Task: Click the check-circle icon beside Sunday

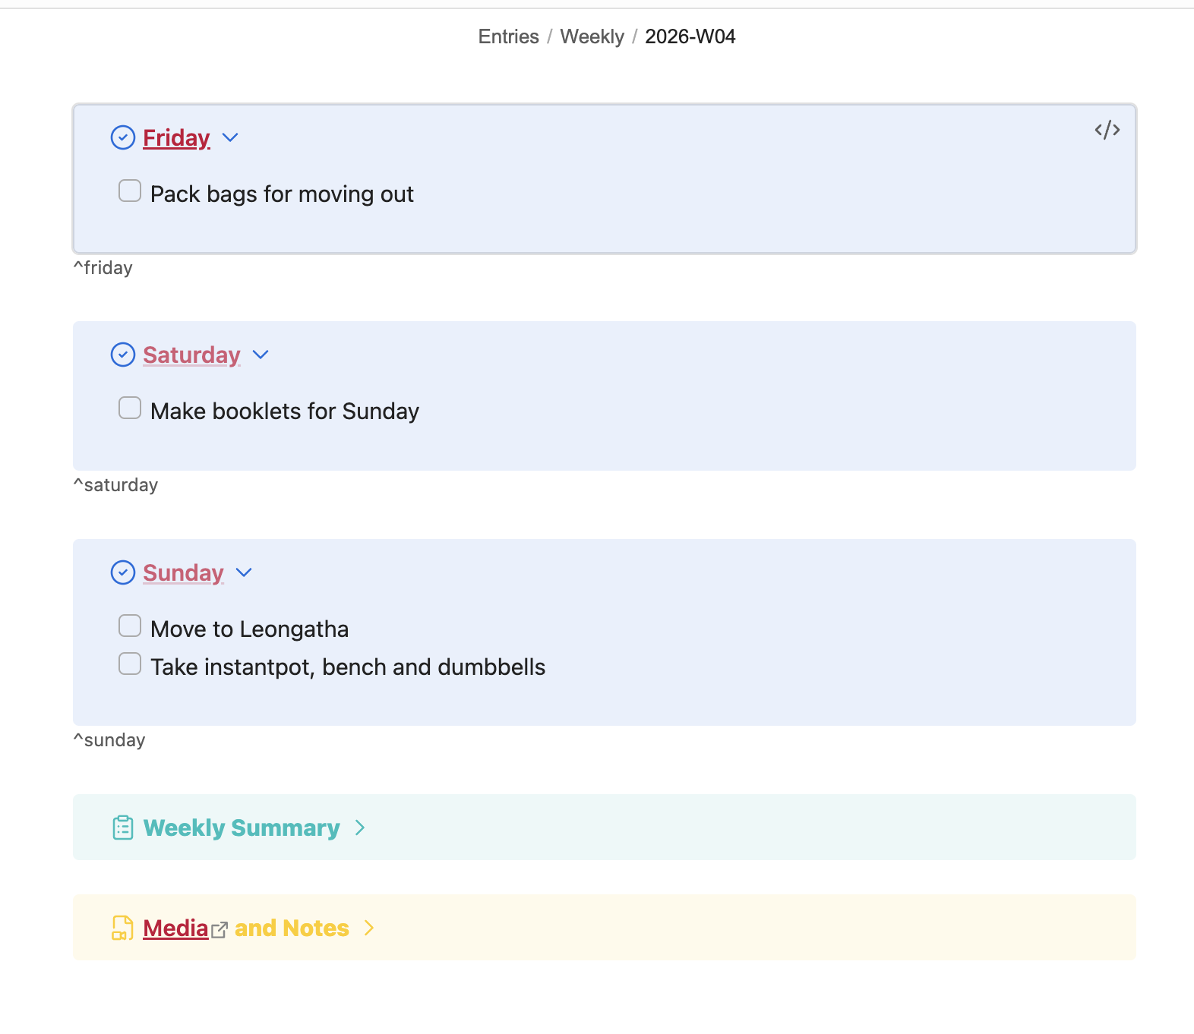Action: coord(123,572)
